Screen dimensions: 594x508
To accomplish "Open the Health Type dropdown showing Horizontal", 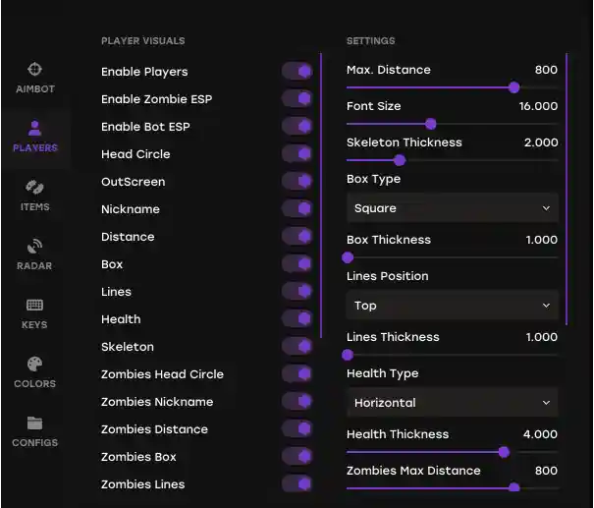I will (x=453, y=402).
